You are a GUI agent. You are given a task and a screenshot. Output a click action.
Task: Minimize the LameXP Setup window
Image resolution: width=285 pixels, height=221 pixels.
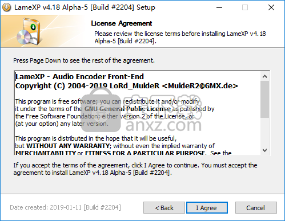click(x=219, y=7)
